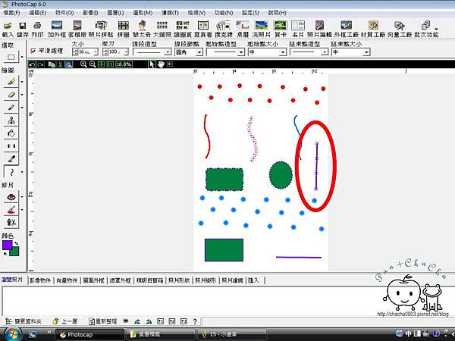Viewport: 455px width, 341px height.
Task: Select the hand pan tool
Action: (161, 64)
